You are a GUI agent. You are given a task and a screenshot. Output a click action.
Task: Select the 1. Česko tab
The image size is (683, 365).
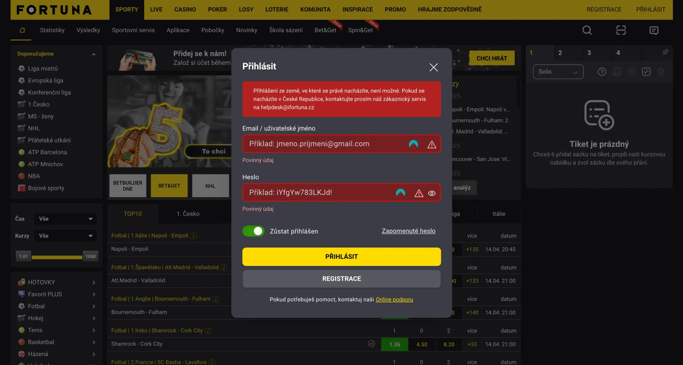tap(188, 214)
